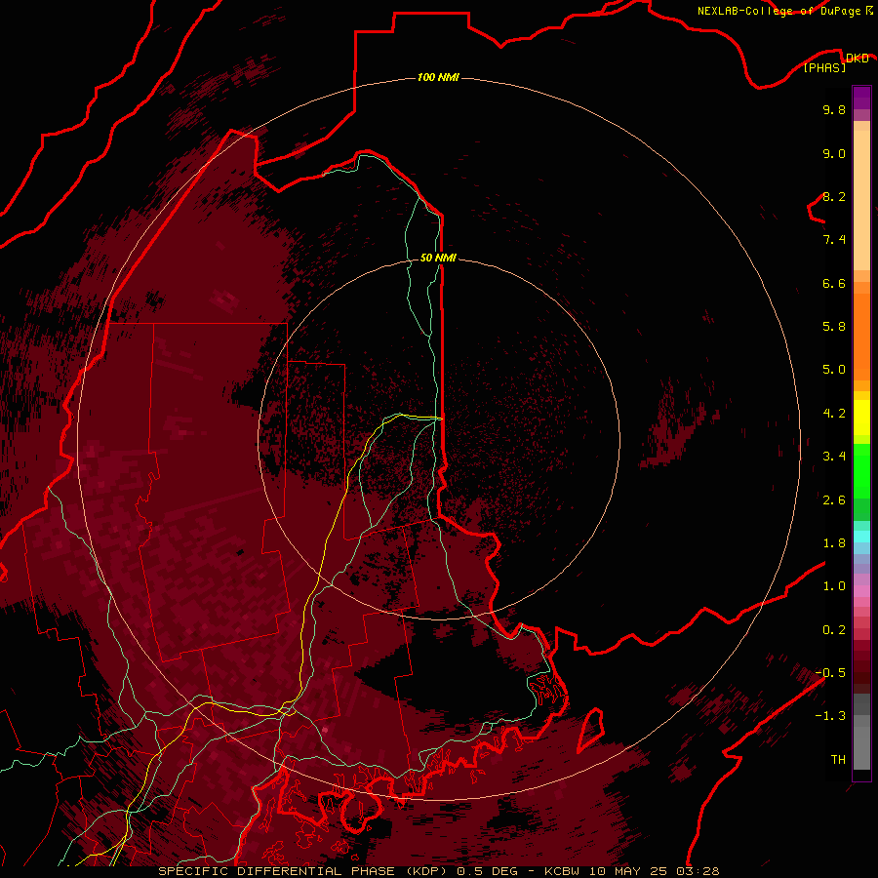
Task: Click the 5.8 value on the color scale
Action: pos(834,327)
